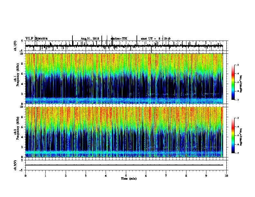Click the ch.2 "Frequency (kHz)" axis label
The width and height of the screenshot is (255, 197).
pyautogui.click(x=18, y=128)
